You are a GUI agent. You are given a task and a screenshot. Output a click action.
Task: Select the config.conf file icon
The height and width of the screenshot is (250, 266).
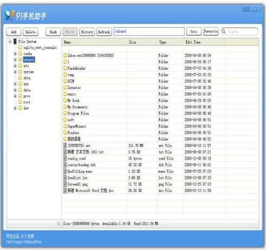pos(65,159)
